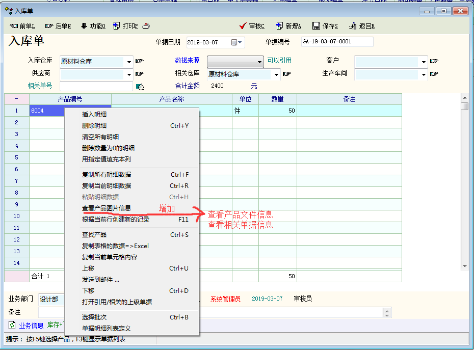Click the refresh icon beside 业务信息
This screenshot has height=350, width=474.
pos(12,325)
